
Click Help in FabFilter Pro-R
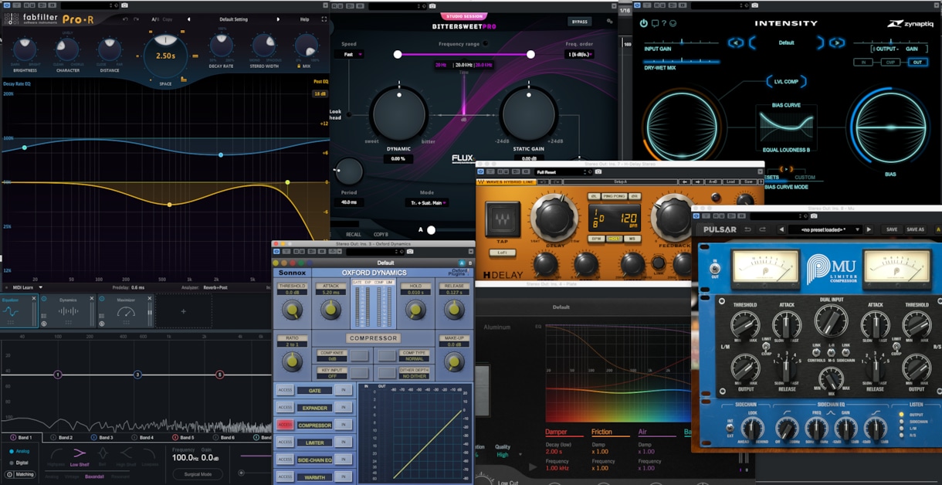[x=304, y=19]
